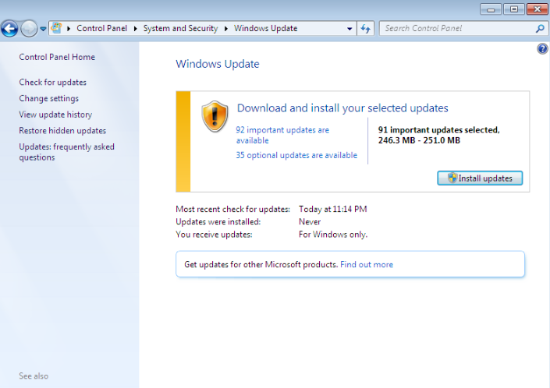Click 'Today at 11:14 PM' text
This screenshot has height=388, width=550.
333,209
